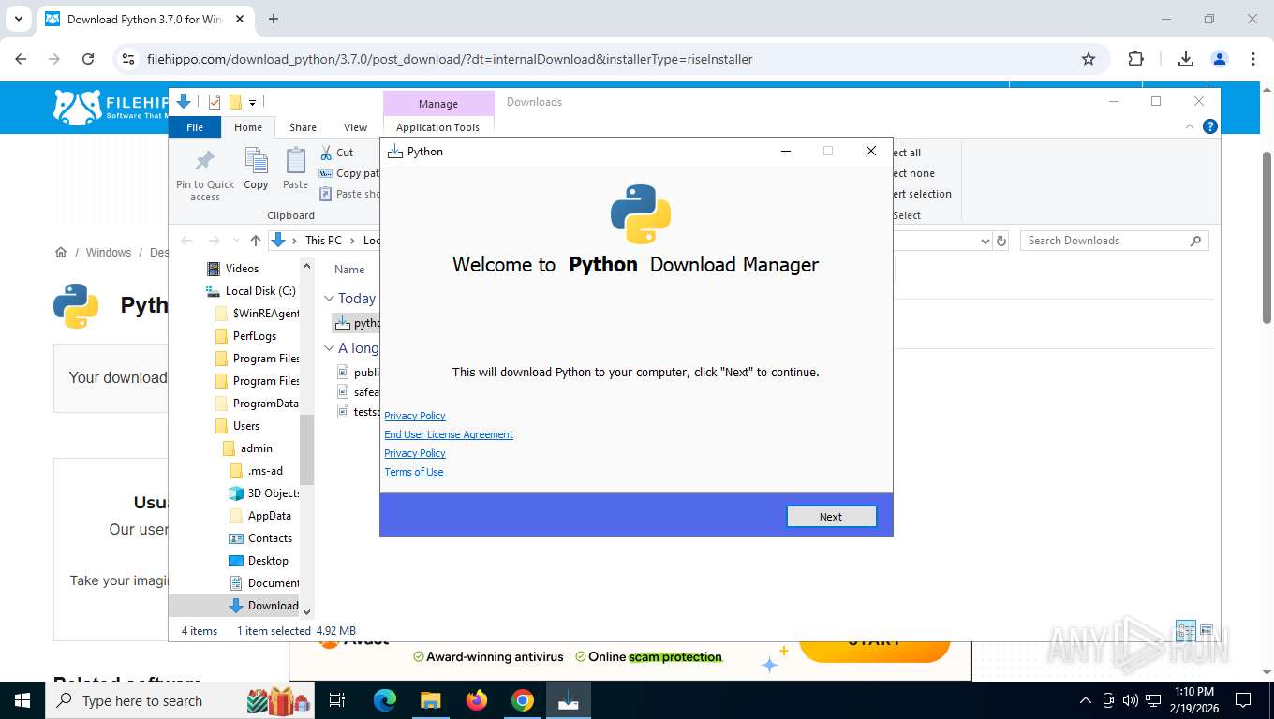Open Chrome tab search dropdown

point(18,19)
